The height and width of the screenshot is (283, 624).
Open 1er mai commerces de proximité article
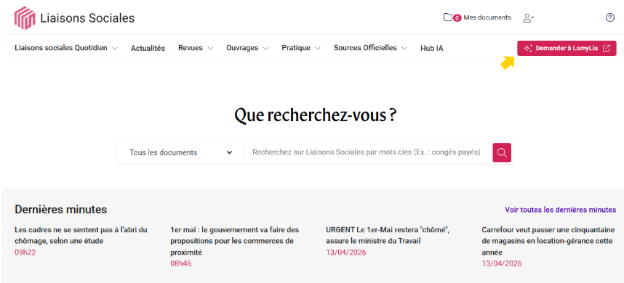click(234, 241)
